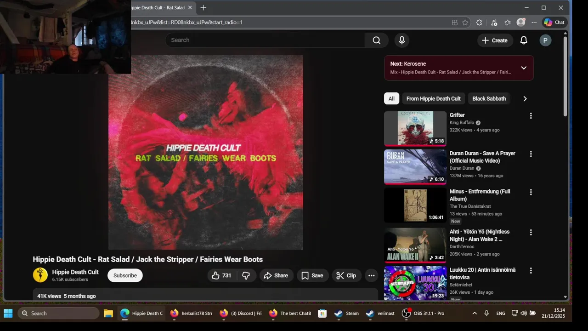
Task: Open the Grifter video thumbnail
Action: coord(415,129)
